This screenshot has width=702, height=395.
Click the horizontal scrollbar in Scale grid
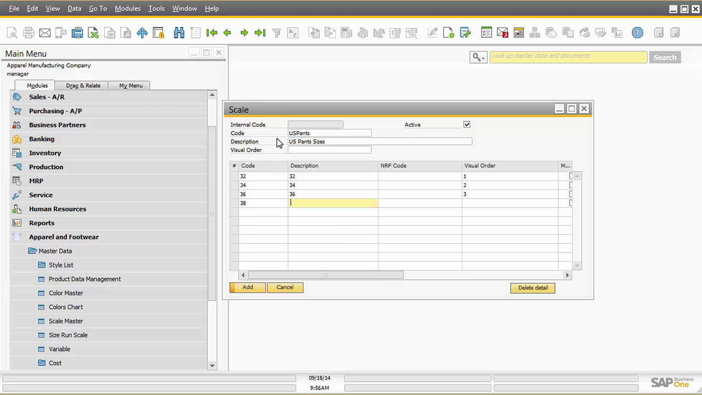coord(325,275)
